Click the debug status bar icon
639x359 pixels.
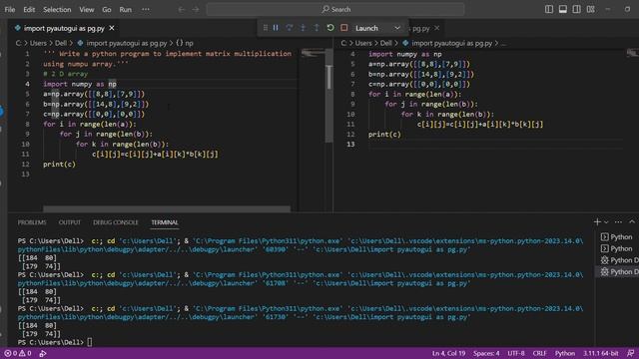tap(43, 353)
